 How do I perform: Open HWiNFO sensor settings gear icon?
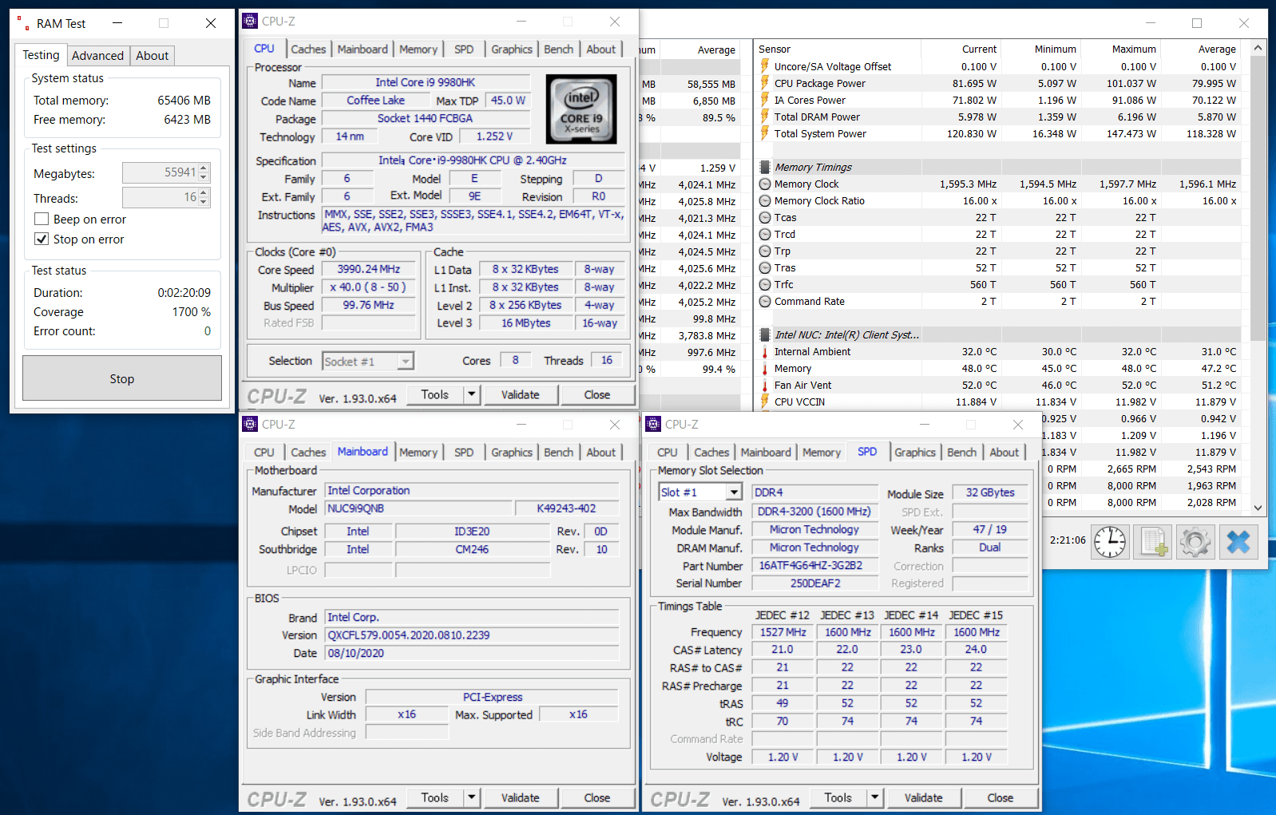pos(1195,542)
